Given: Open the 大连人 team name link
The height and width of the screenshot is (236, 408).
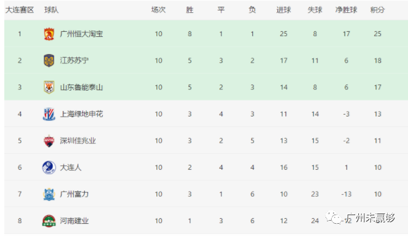Looking at the screenshot, I should [71, 167].
